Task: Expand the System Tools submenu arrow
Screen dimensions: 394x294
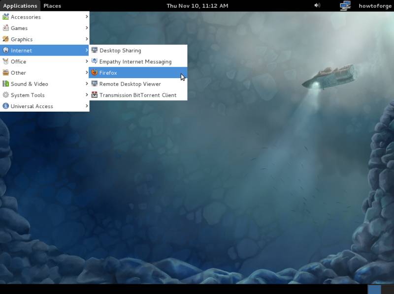Action: click(x=87, y=94)
